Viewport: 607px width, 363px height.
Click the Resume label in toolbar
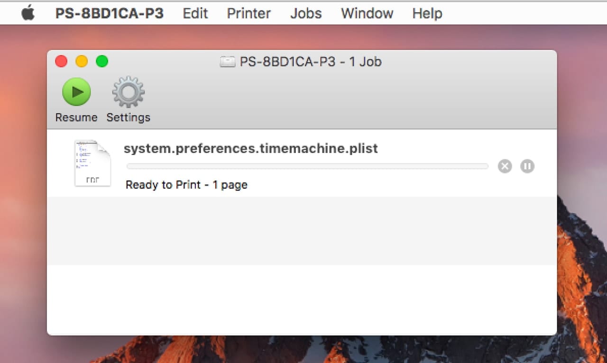pos(76,118)
